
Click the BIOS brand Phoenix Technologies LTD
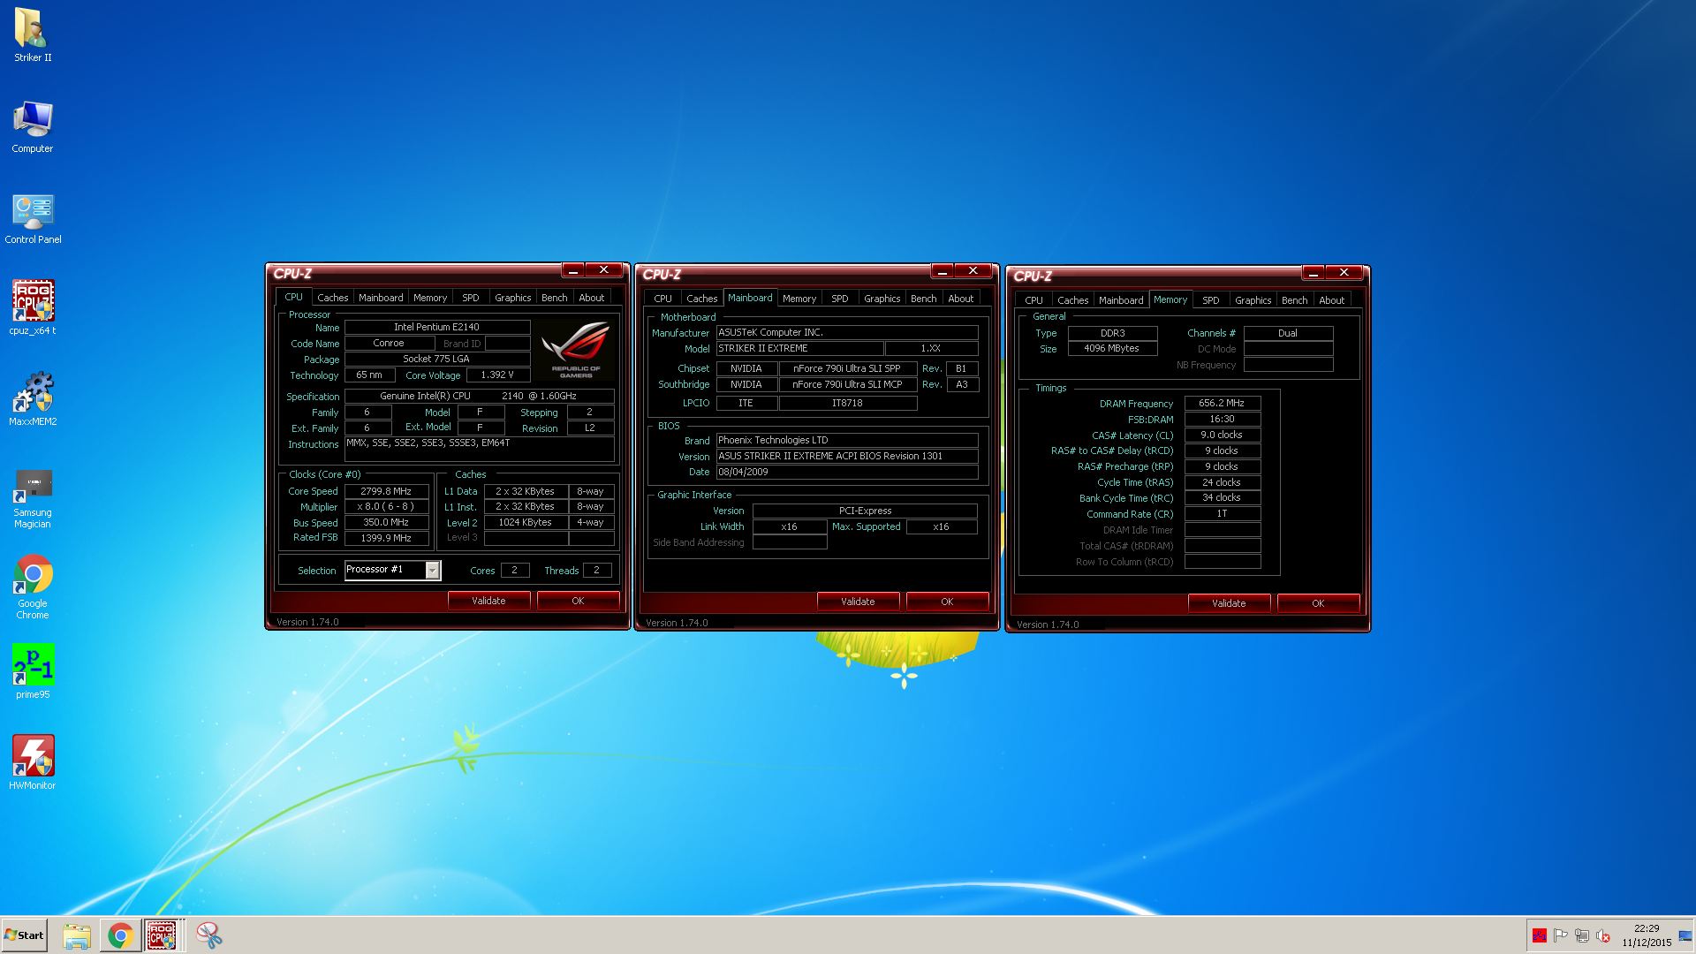(846, 440)
